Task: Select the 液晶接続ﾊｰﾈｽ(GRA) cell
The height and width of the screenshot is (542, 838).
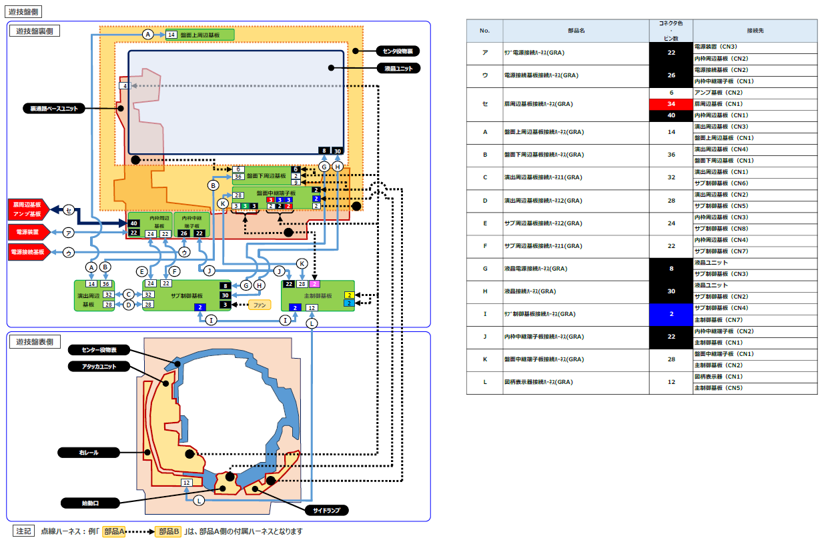Action: 576,291
